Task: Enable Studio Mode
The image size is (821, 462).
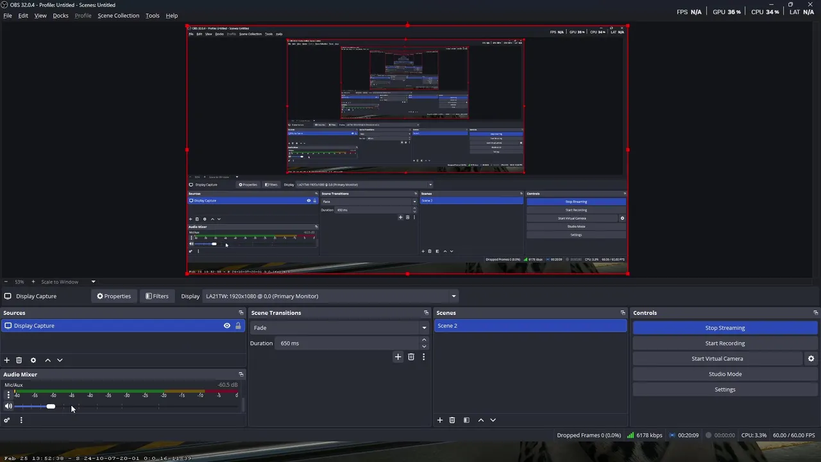Action: pos(725,374)
